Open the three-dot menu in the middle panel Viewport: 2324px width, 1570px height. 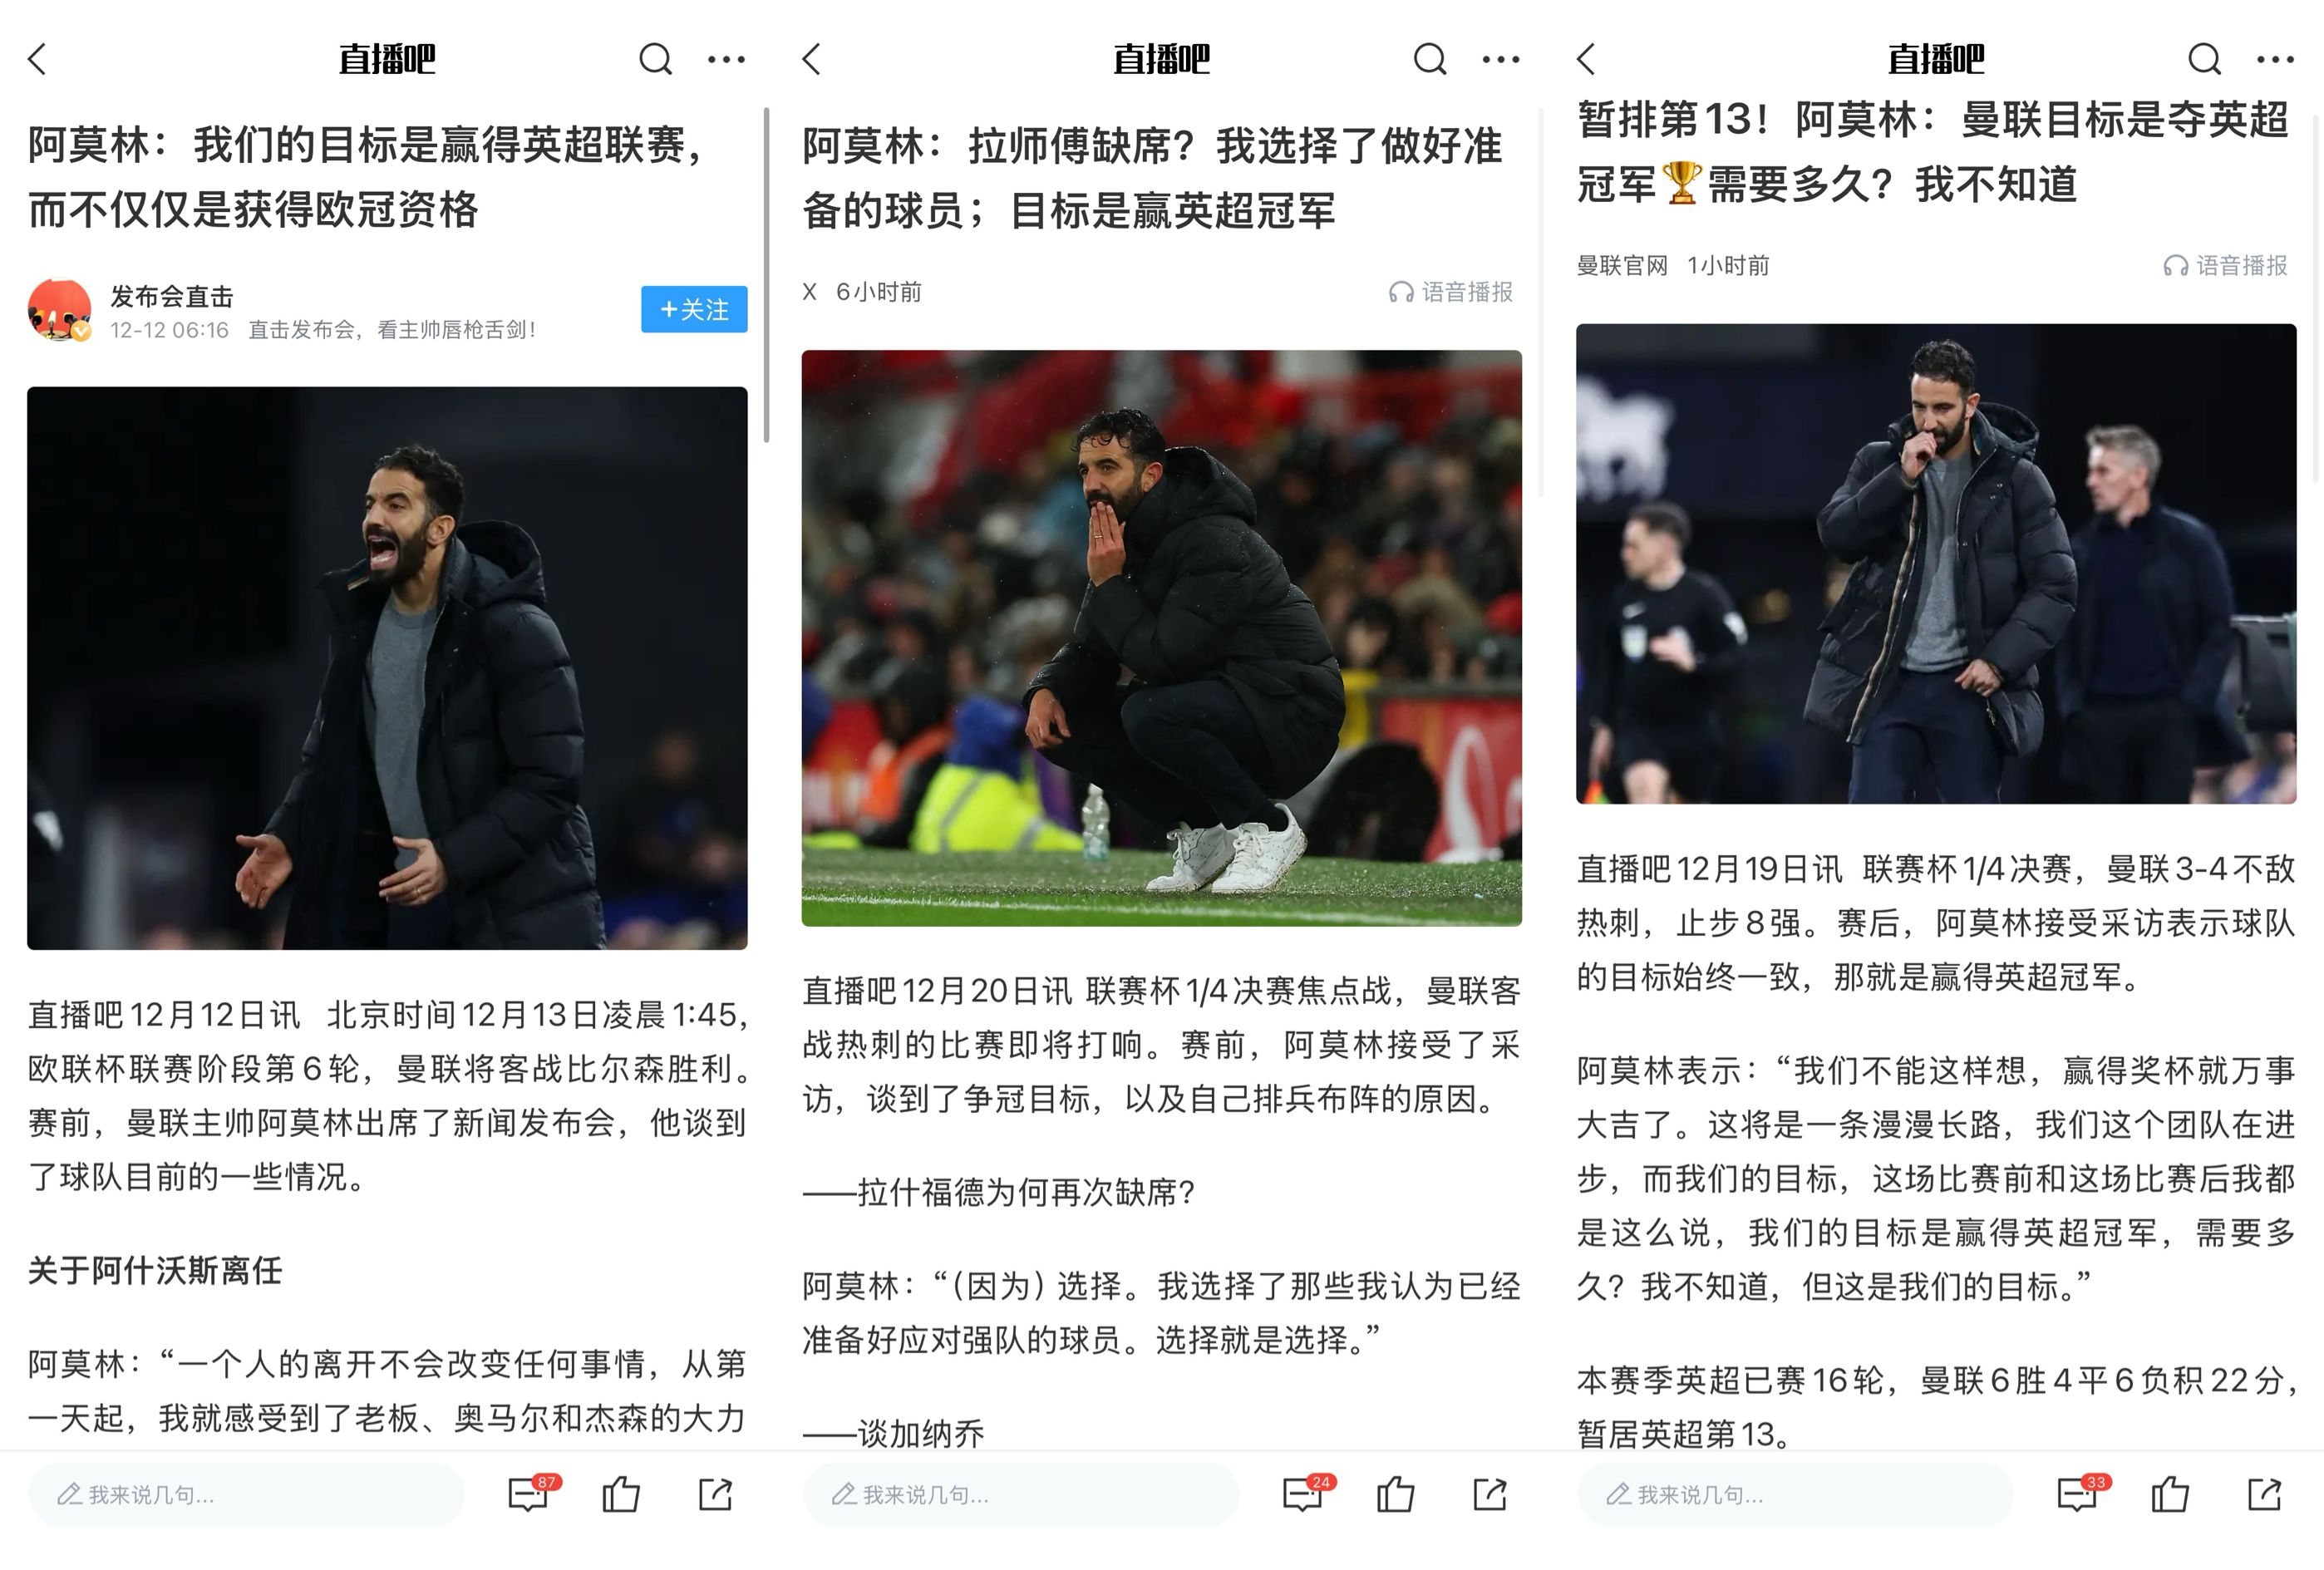[x=1501, y=59]
